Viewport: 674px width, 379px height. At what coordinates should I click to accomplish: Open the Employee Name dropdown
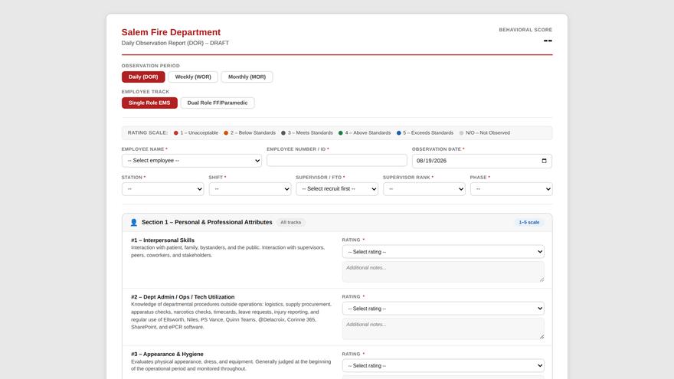point(191,161)
